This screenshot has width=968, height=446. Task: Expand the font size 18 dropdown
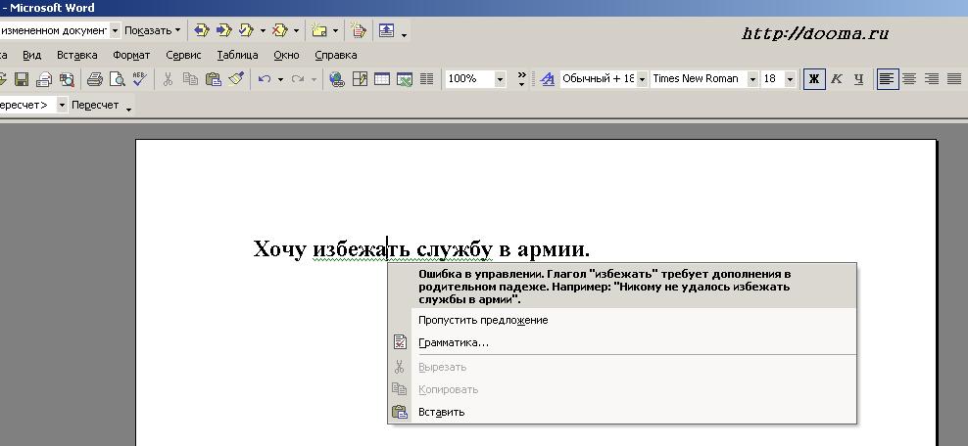(x=790, y=79)
